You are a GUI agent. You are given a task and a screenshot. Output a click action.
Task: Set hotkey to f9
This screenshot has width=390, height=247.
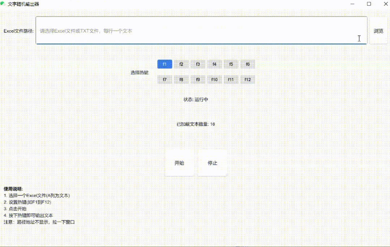(198, 79)
